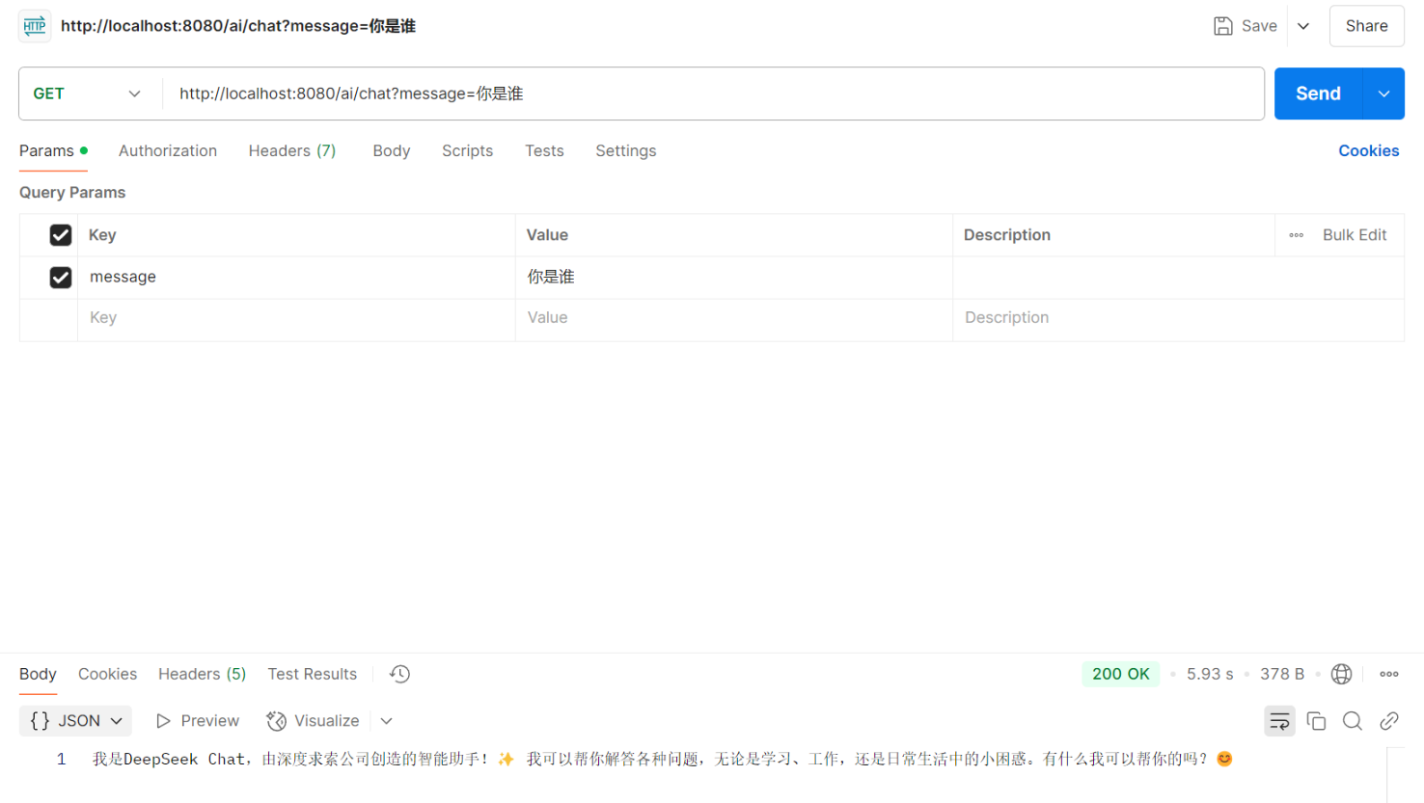The image size is (1424, 803).
Task: Click the empty Description placeholder field in the bottom row
Action: coord(1178,318)
